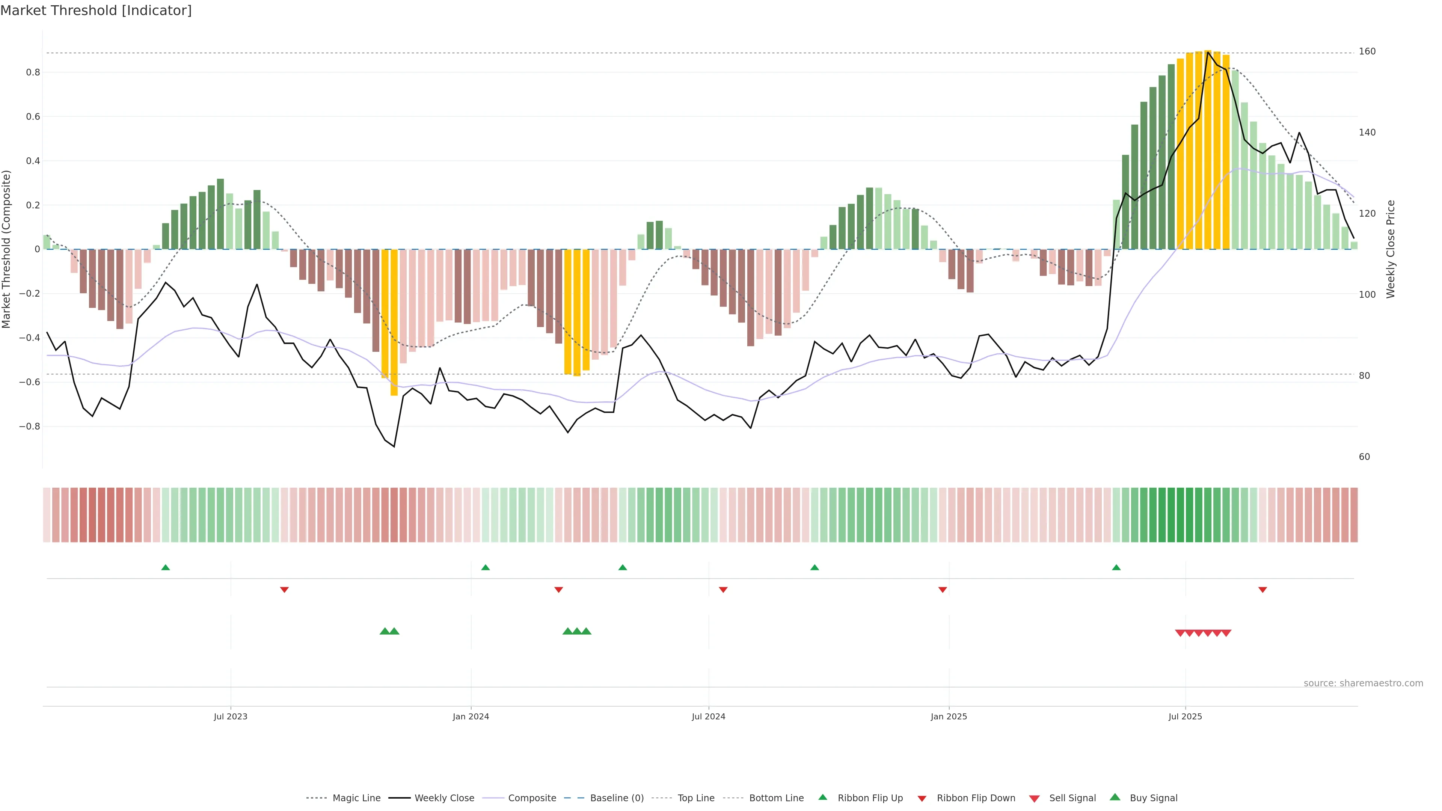Open the source: sharemaestro.com link

pos(1363,683)
